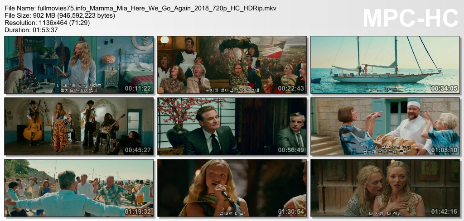Click the 00:22:43 timestamp label
This screenshot has height=221, width=464.
point(291,88)
